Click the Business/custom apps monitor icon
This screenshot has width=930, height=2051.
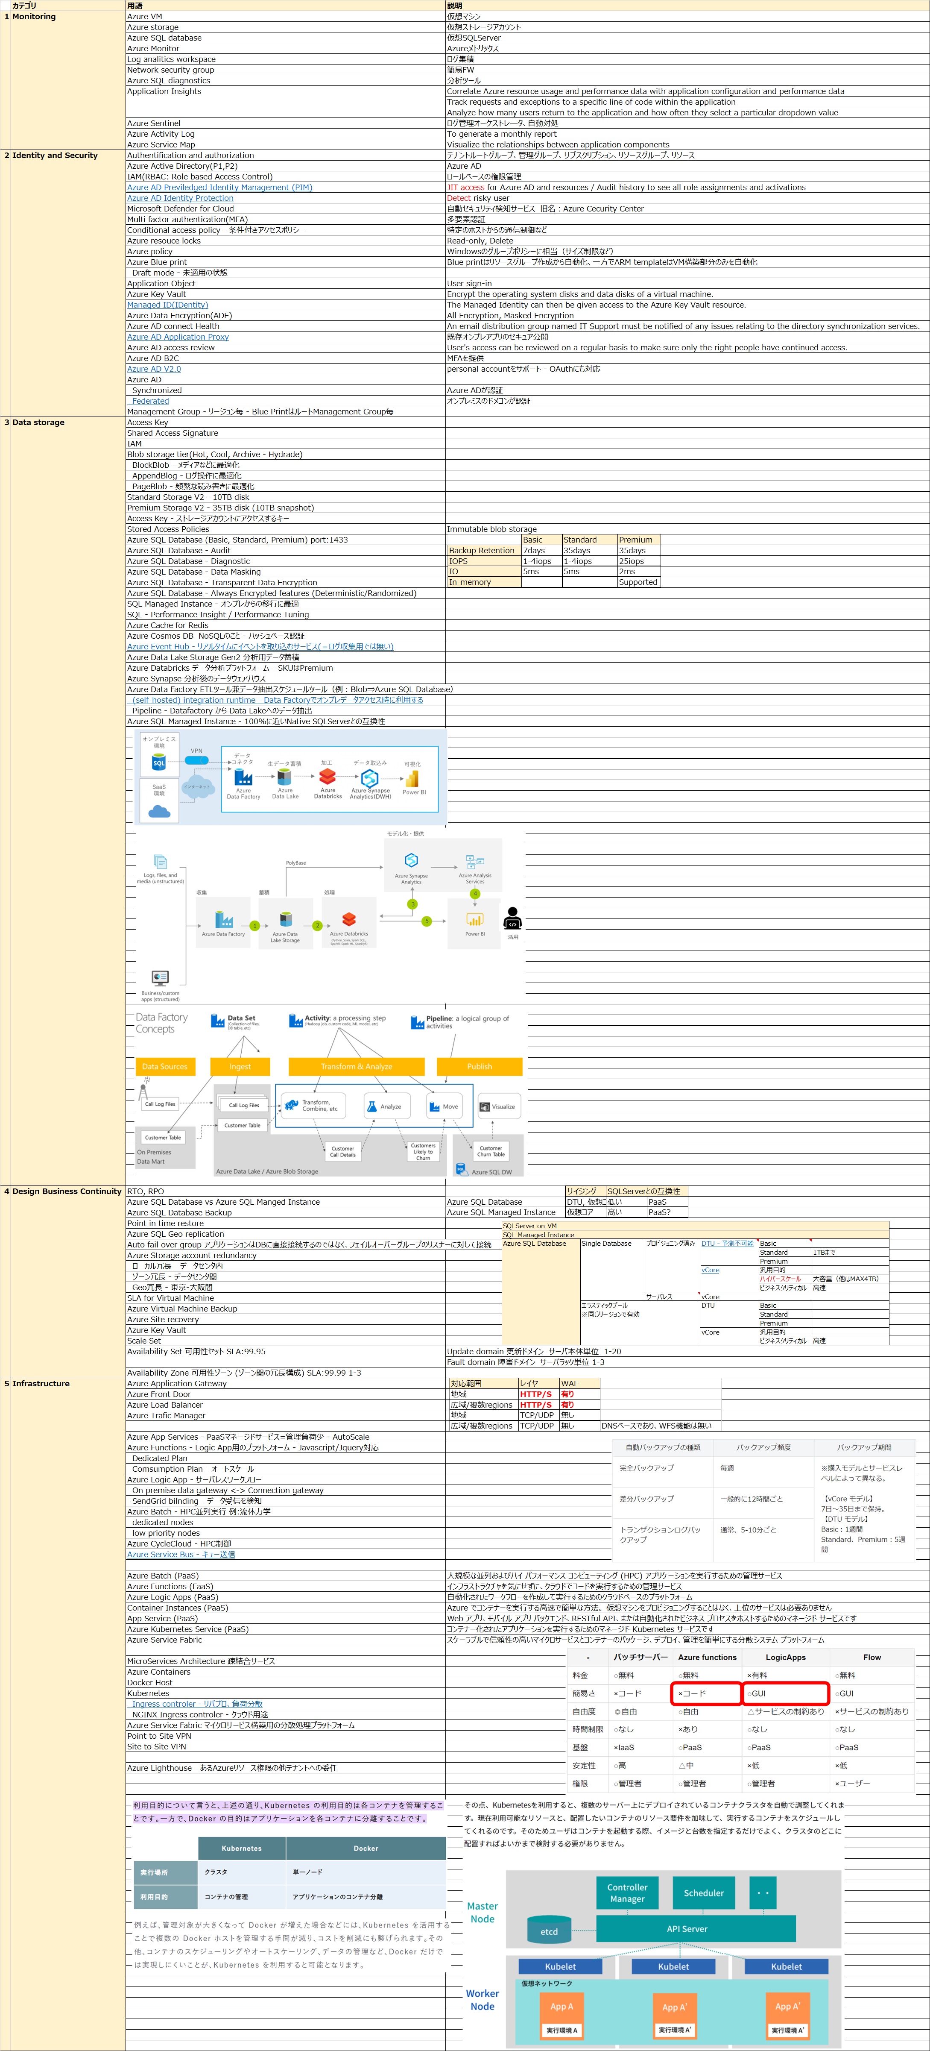160,978
